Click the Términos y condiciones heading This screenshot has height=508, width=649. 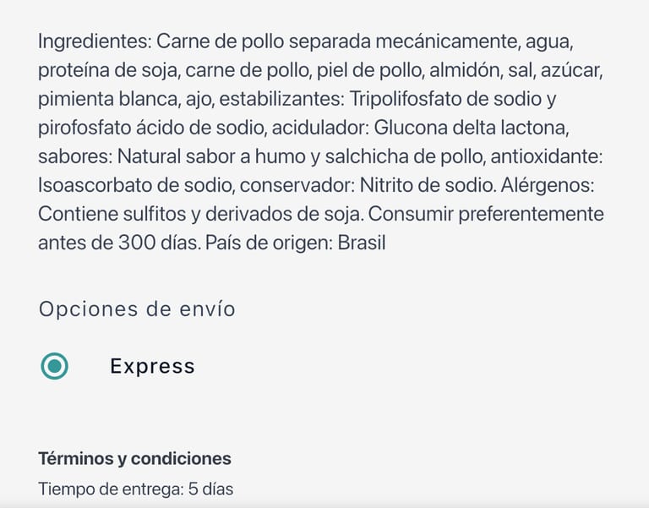pyautogui.click(x=134, y=459)
